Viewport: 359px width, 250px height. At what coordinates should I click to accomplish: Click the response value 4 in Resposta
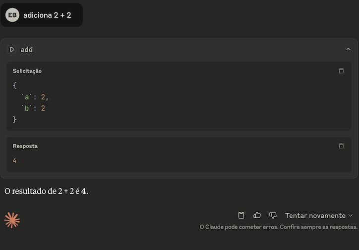tap(14, 161)
